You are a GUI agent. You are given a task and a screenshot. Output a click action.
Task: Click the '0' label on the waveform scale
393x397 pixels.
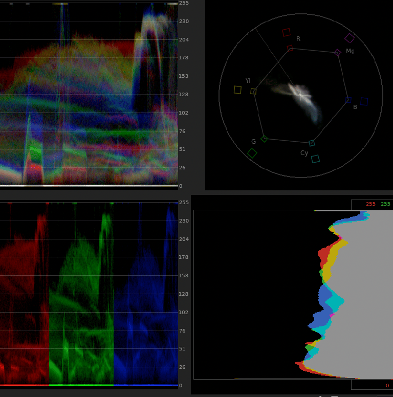(181, 186)
